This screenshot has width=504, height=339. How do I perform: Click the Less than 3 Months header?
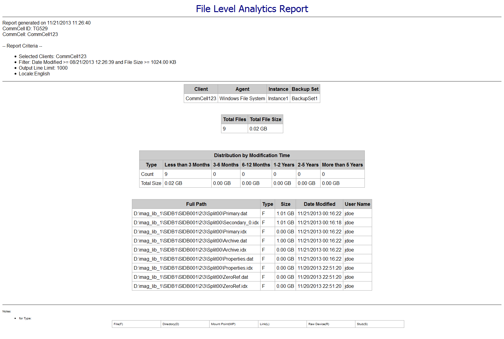(x=187, y=165)
